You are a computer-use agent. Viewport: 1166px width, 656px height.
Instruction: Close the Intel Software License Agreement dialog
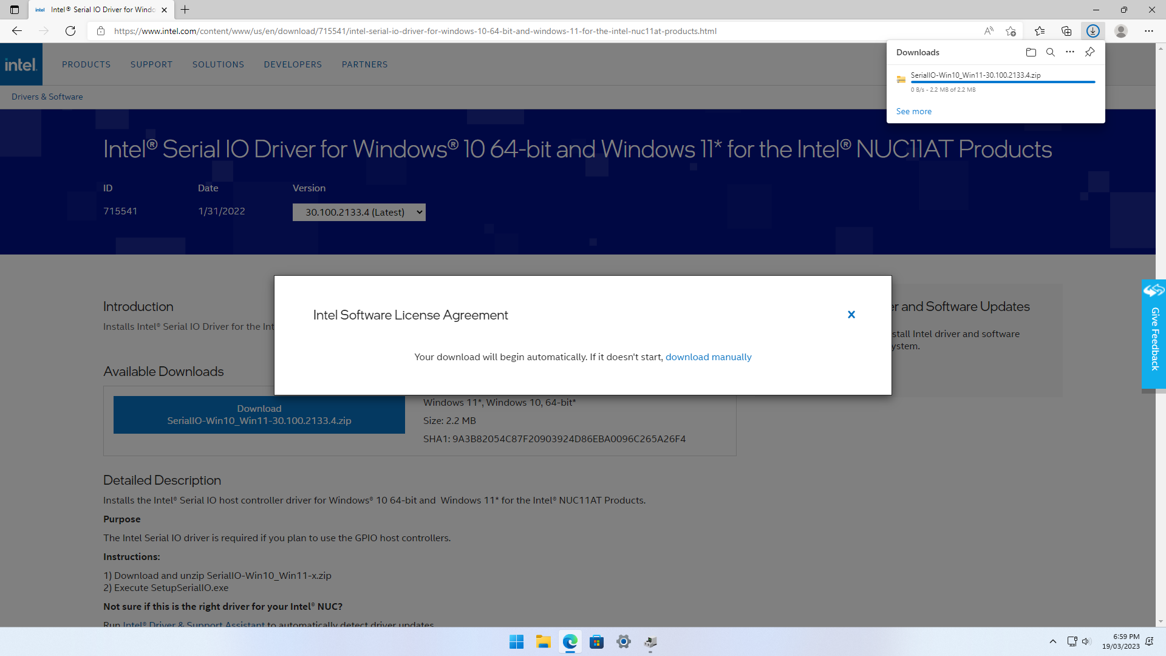pos(851,315)
